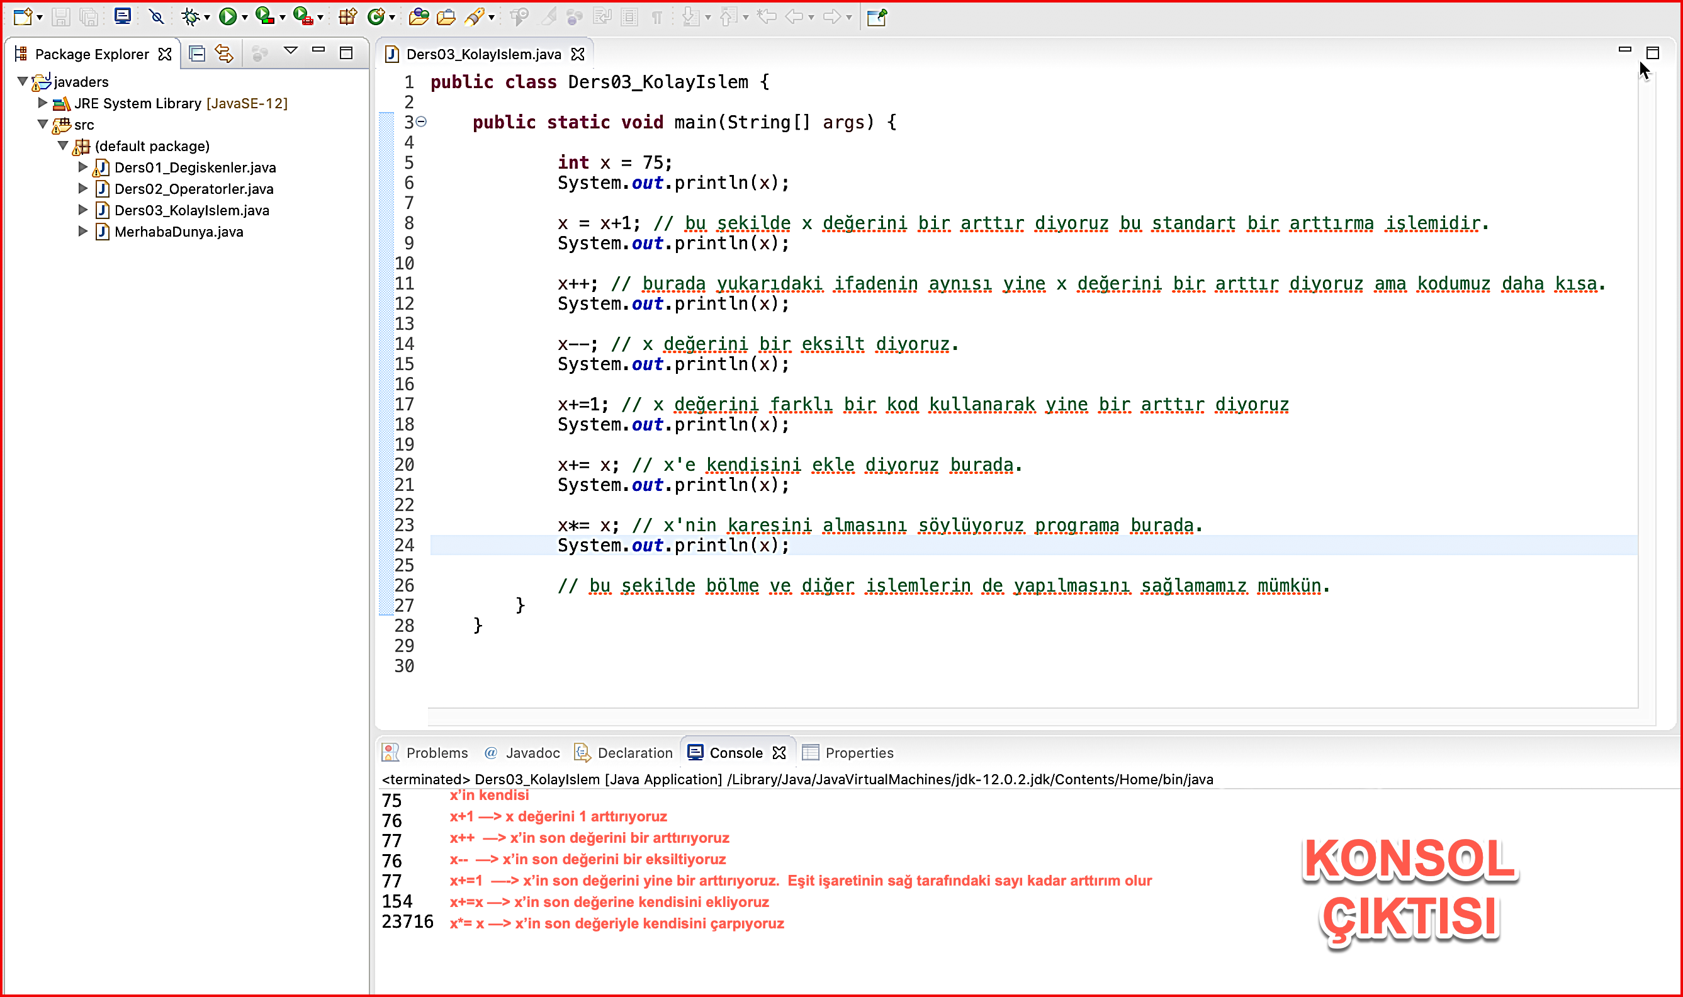The height and width of the screenshot is (997, 1683).
Task: Open the Run configurations dropdown arrow
Action: coord(244,18)
